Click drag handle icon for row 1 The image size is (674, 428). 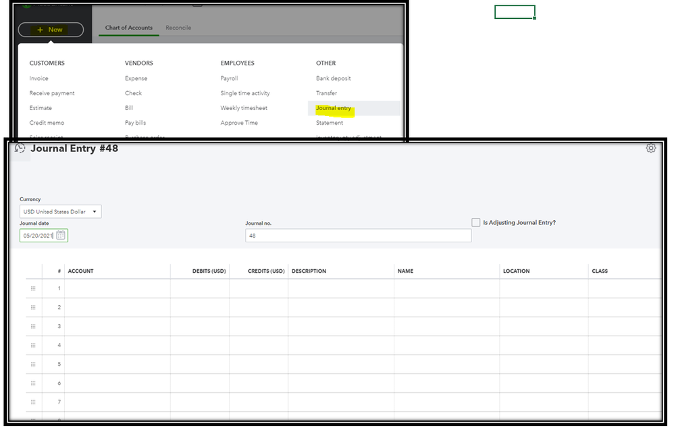[x=33, y=288]
